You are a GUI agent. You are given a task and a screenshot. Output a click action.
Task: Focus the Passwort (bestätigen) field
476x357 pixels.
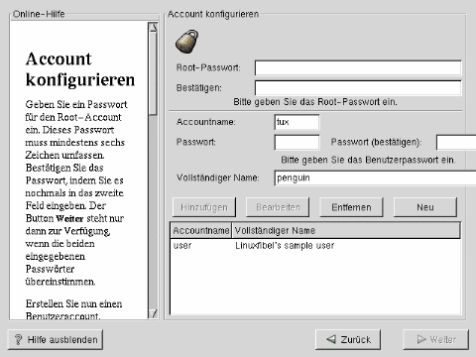click(x=456, y=143)
